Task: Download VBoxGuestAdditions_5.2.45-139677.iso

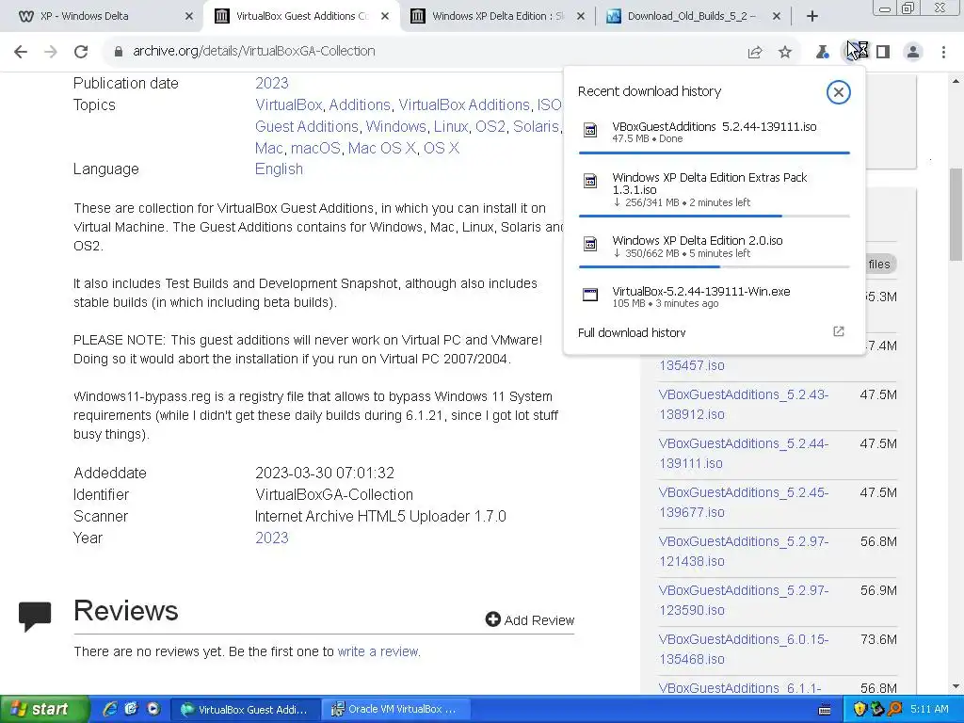Action: (744, 503)
